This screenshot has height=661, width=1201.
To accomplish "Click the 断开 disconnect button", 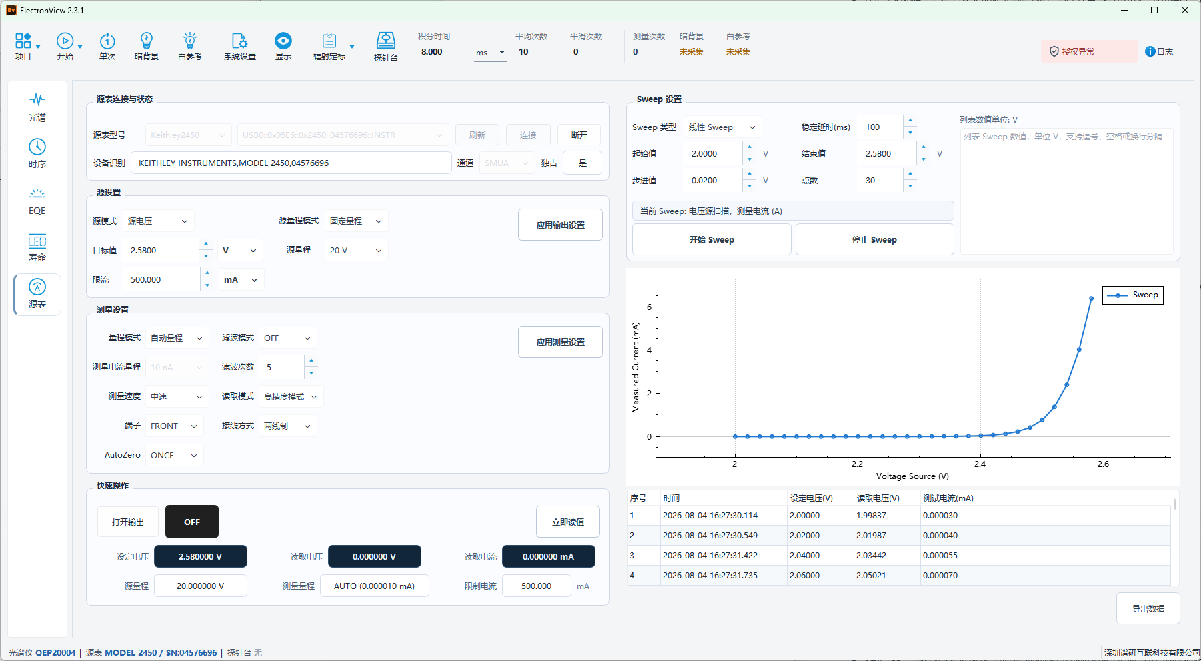I will pyautogui.click(x=579, y=135).
